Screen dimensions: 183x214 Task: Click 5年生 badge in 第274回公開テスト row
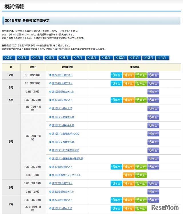141,83
